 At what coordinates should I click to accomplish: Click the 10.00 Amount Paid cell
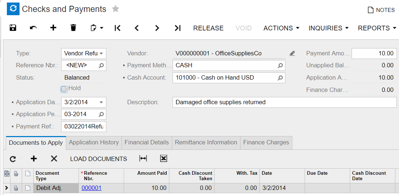(146, 188)
